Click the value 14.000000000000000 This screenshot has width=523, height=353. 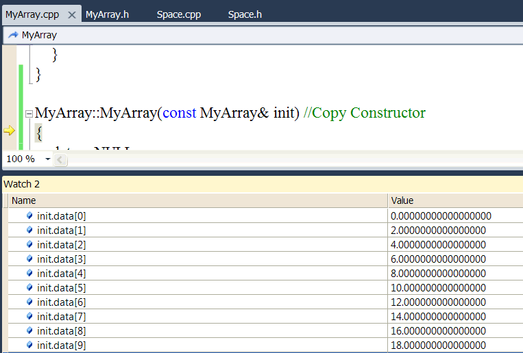[x=438, y=316]
